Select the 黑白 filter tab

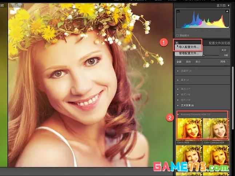(x=198, y=62)
